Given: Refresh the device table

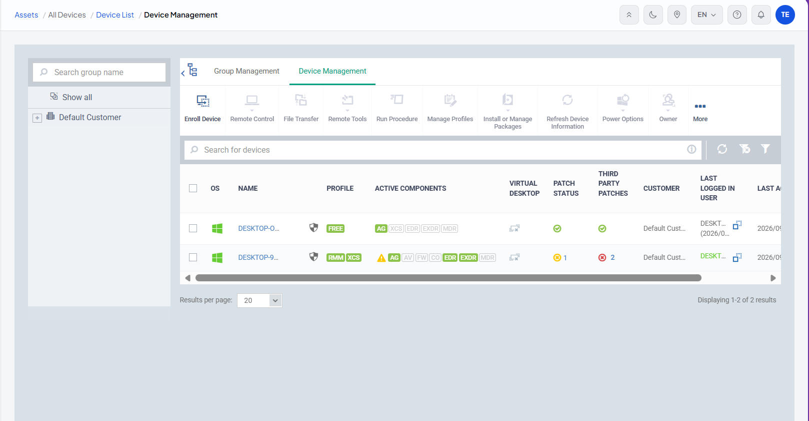Looking at the screenshot, I should pos(722,149).
